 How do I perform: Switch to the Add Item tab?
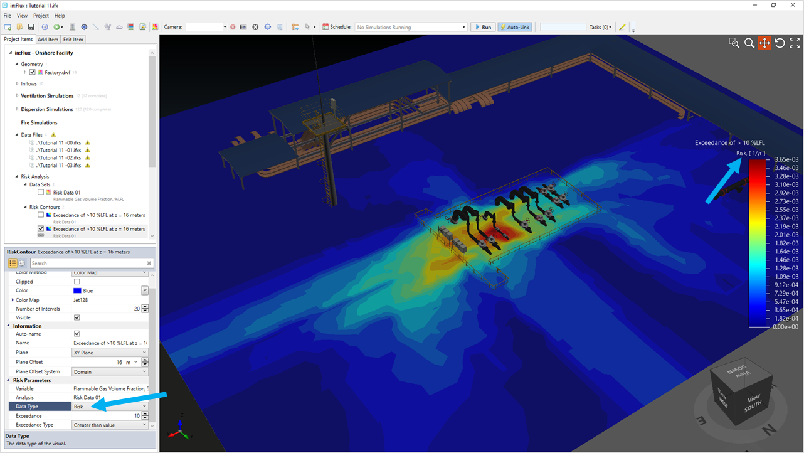click(48, 40)
